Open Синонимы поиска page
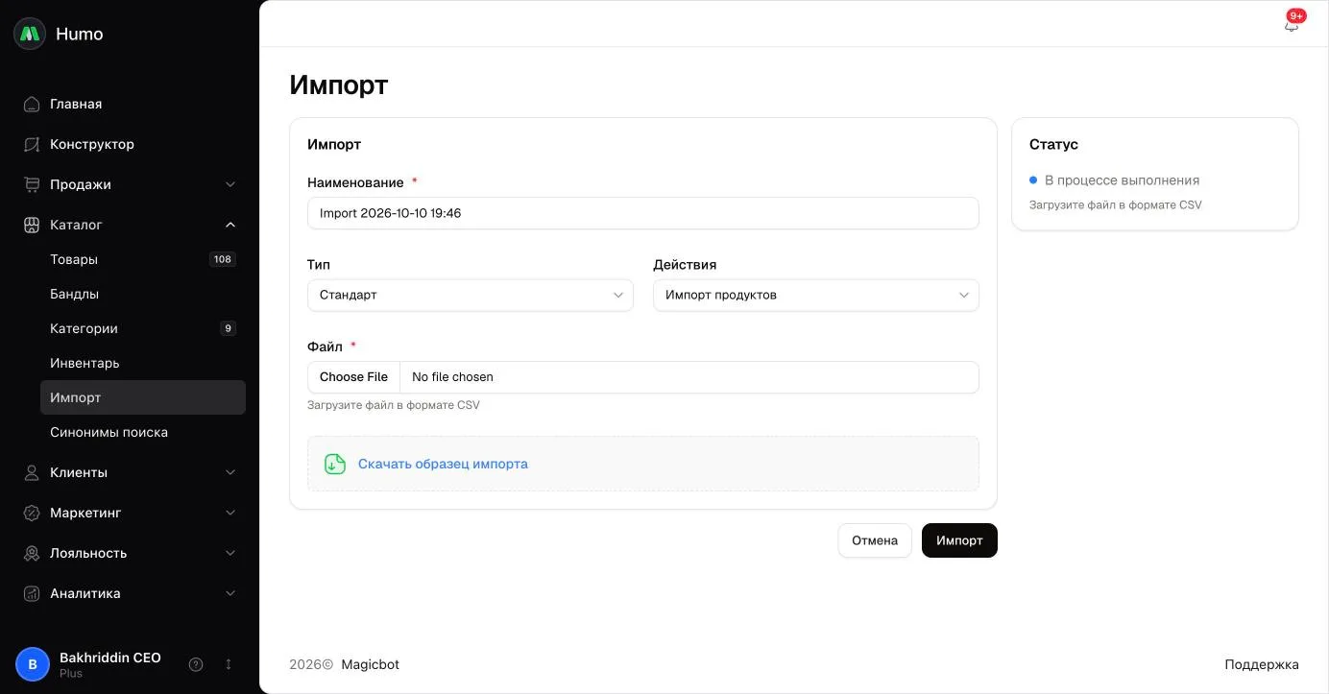The width and height of the screenshot is (1329, 694). point(143,432)
